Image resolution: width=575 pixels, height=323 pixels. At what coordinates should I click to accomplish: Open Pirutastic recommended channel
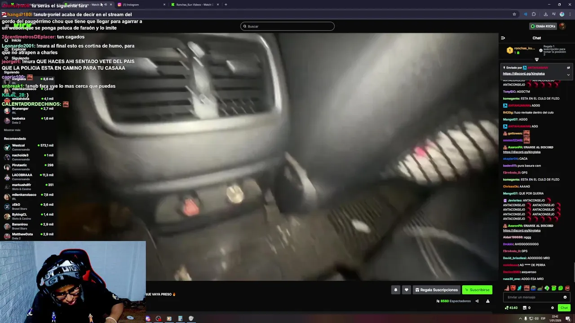coord(29,167)
